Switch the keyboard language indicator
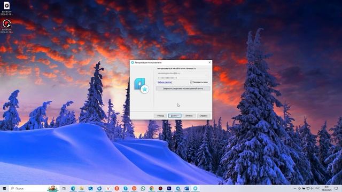This screenshot has width=342, height=192. (x=317, y=188)
